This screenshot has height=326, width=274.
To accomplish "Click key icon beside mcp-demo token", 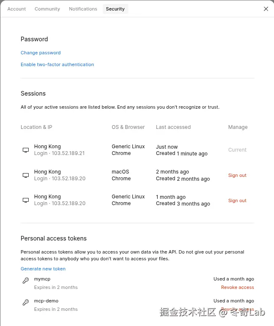I will [26, 302].
